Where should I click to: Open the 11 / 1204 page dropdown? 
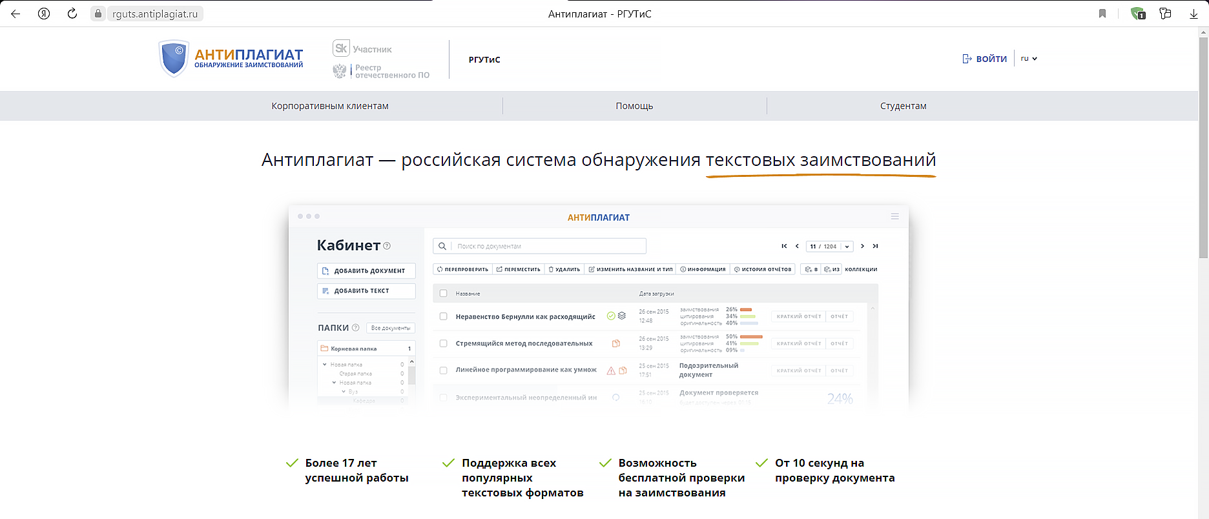tap(830, 246)
